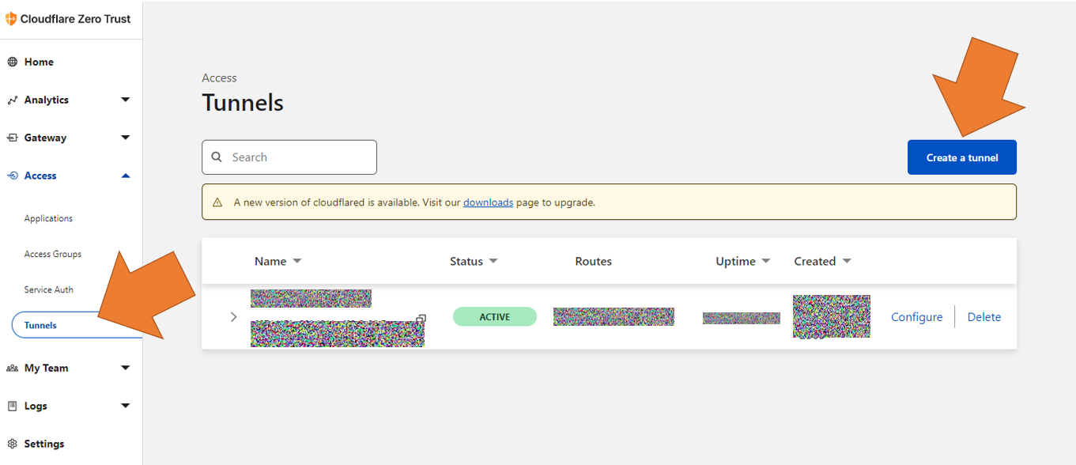
Task: Click the Uptime column header text
Action: [736, 262]
